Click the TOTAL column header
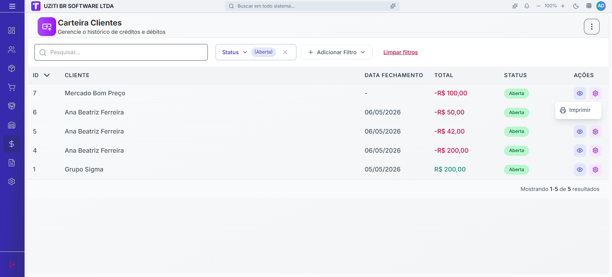The width and height of the screenshot is (612, 277). (x=443, y=75)
